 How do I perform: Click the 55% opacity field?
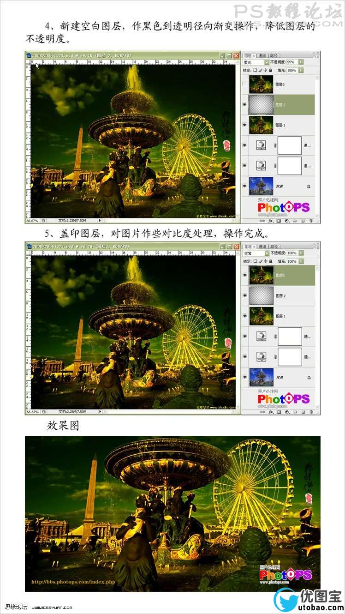(292, 62)
